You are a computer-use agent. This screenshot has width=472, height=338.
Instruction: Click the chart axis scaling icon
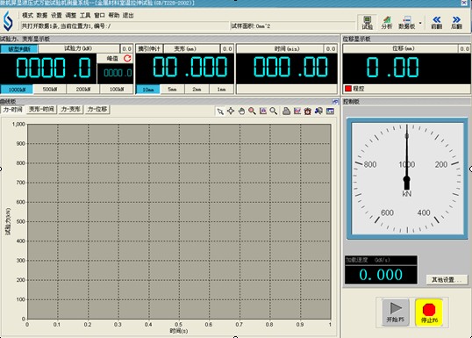tap(263, 111)
